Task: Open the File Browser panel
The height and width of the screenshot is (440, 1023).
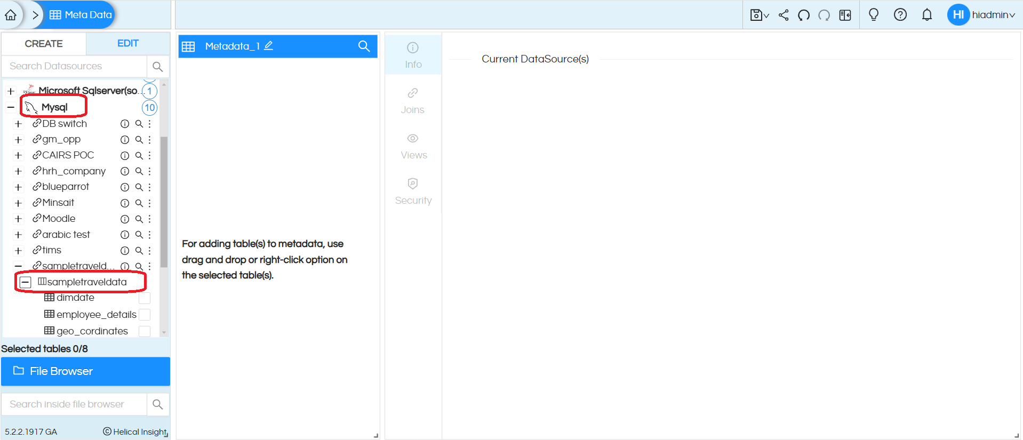Action: pyautogui.click(x=85, y=371)
